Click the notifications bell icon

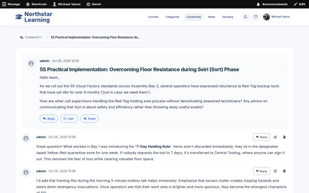(x=245, y=17)
